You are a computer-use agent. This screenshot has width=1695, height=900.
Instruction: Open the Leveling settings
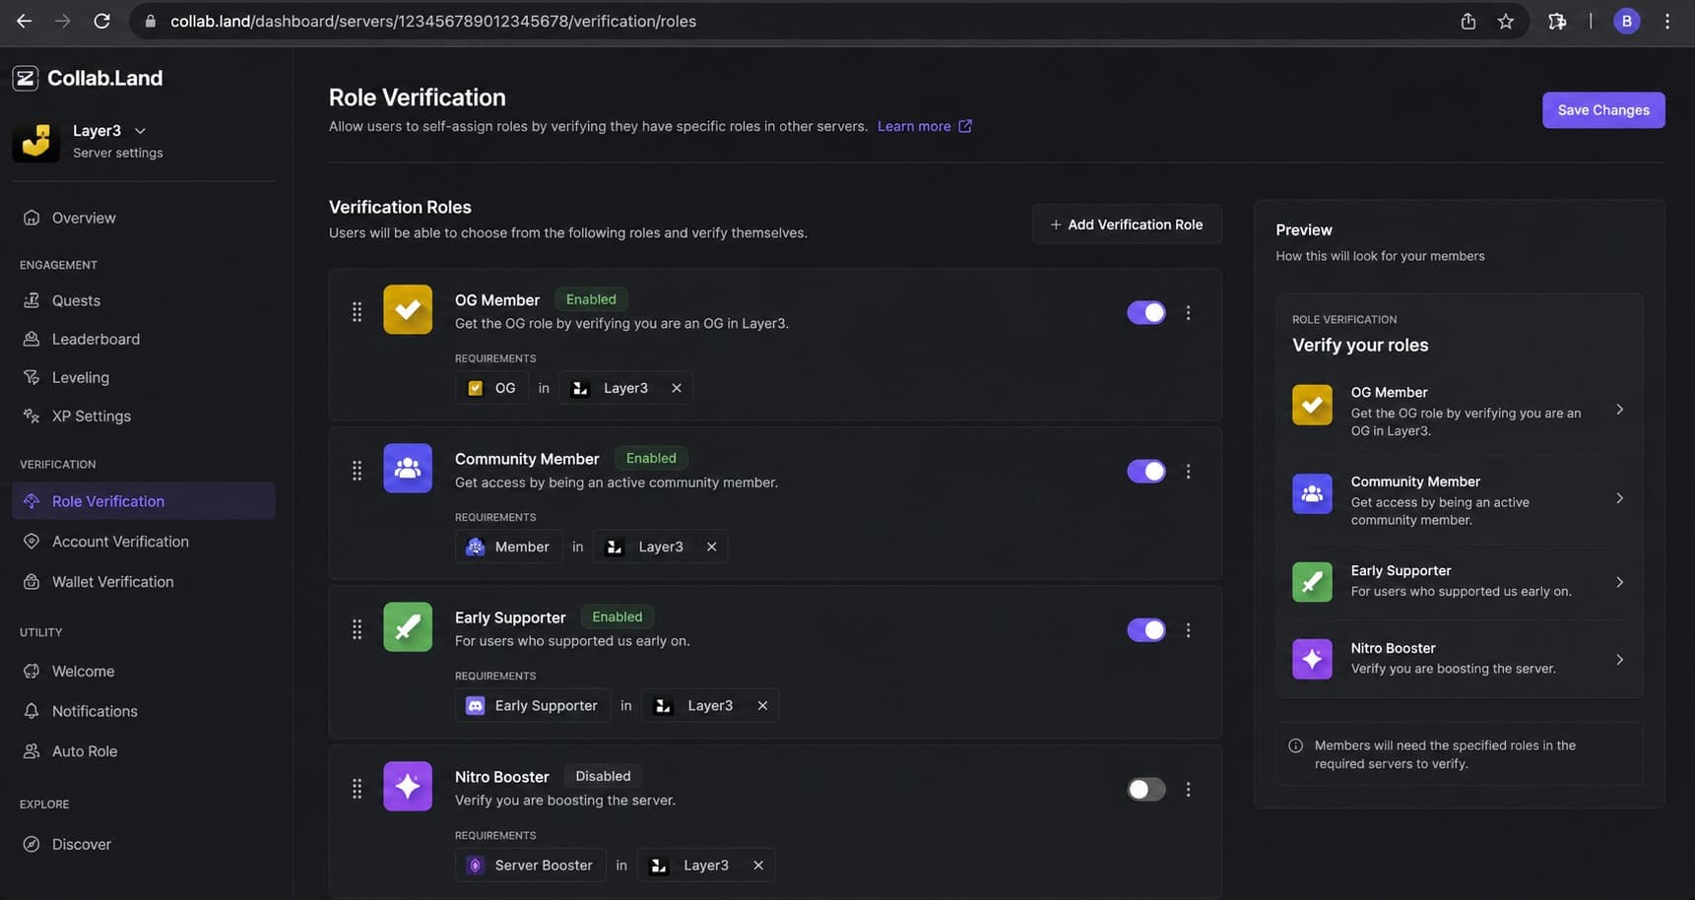(x=144, y=377)
